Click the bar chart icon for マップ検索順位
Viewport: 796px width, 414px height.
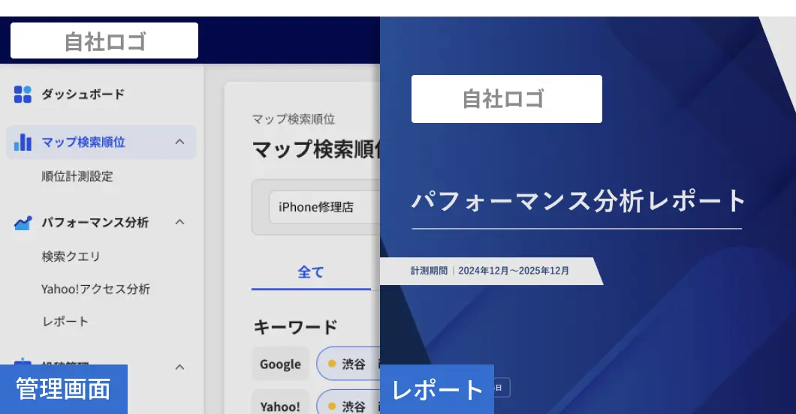click(x=23, y=142)
